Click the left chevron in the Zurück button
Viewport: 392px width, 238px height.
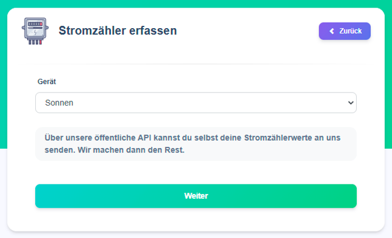tap(332, 31)
